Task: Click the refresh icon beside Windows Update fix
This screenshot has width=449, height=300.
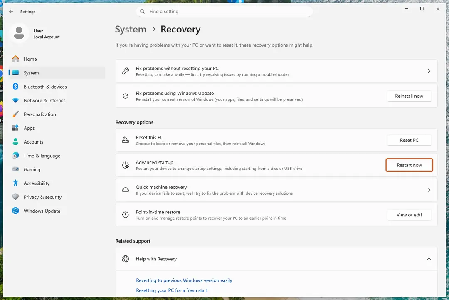Action: (x=126, y=96)
